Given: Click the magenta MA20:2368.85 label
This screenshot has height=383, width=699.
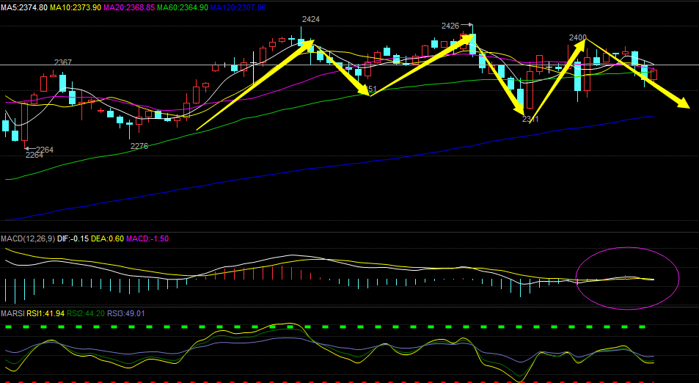Looking at the screenshot, I should click(x=129, y=7).
